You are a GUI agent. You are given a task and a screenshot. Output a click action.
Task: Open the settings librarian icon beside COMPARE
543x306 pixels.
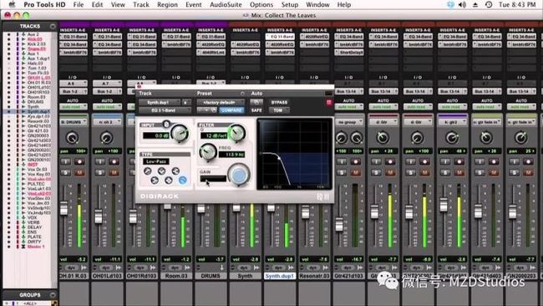pos(214,110)
